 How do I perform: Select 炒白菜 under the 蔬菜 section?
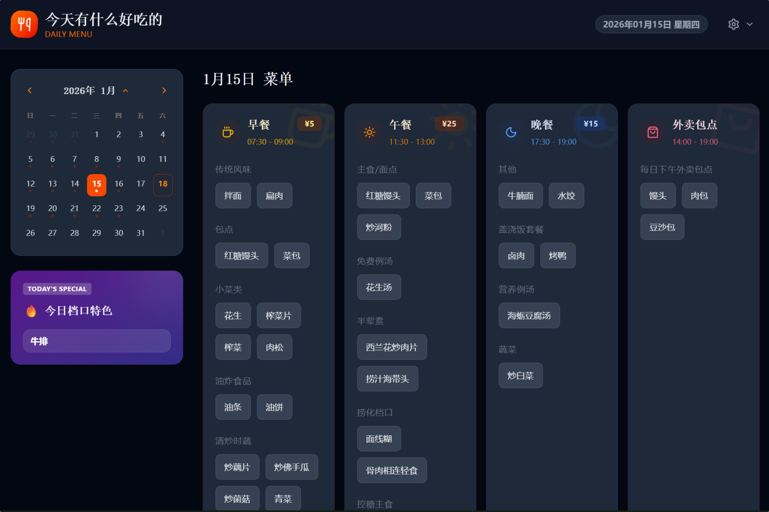520,375
